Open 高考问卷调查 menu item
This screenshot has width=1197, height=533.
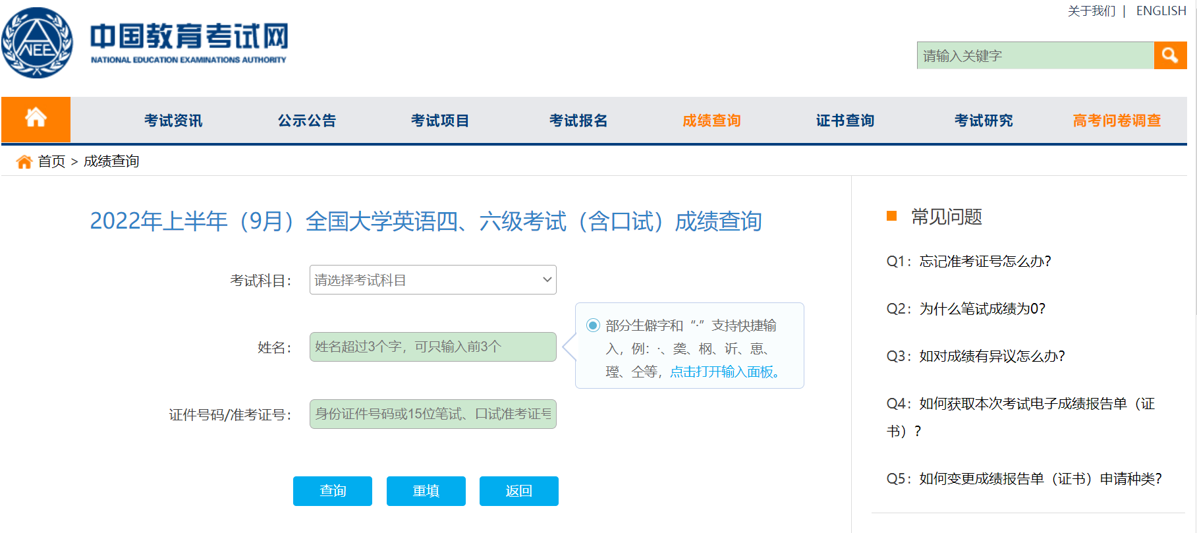point(1117,121)
